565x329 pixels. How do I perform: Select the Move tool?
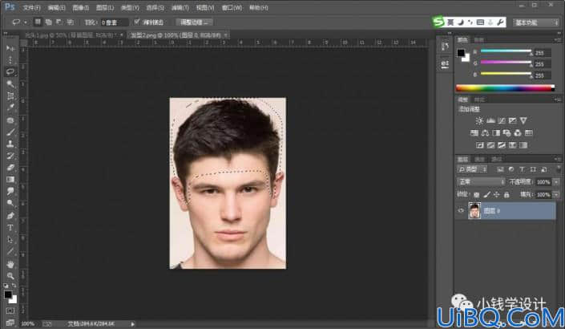coord(10,48)
